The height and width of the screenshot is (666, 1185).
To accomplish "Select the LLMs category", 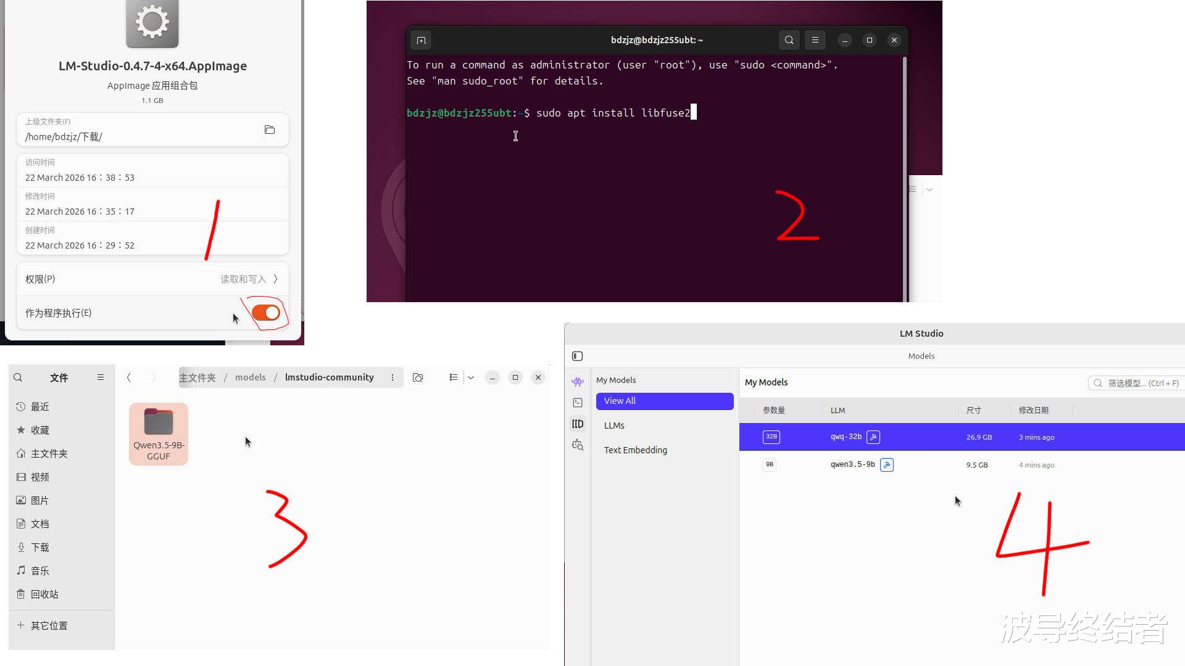I will click(614, 425).
